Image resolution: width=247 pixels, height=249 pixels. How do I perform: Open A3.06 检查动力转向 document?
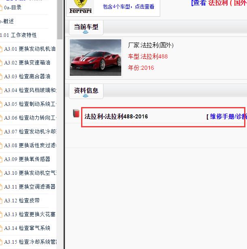point(30,118)
